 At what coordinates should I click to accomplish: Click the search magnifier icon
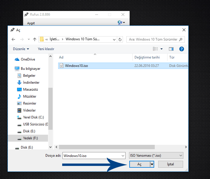181,39
